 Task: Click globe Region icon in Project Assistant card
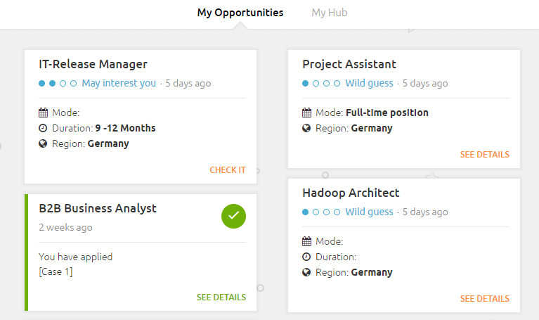tap(306, 128)
